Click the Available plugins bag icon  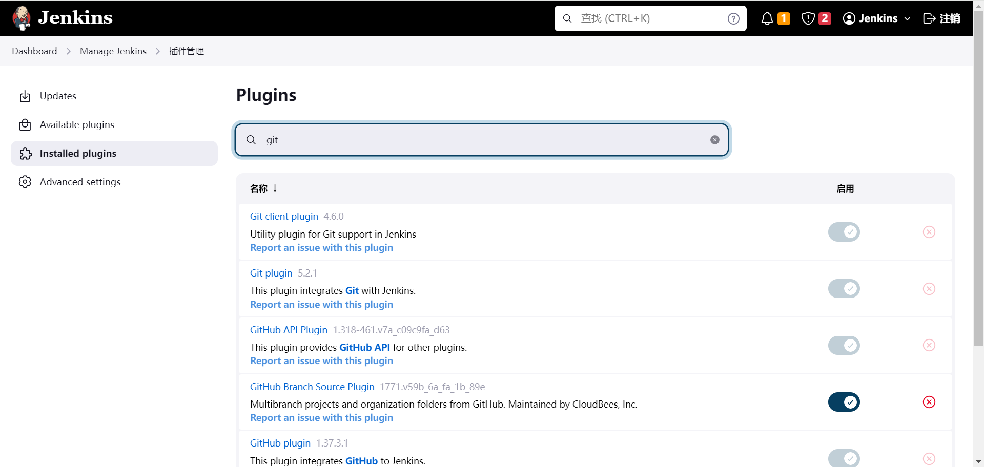[x=25, y=125]
